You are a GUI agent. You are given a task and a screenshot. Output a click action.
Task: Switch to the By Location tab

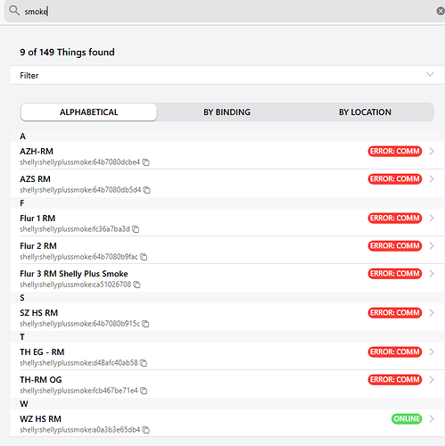pos(365,112)
